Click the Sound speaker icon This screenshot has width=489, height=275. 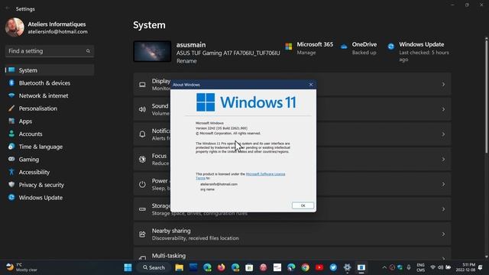(142, 109)
